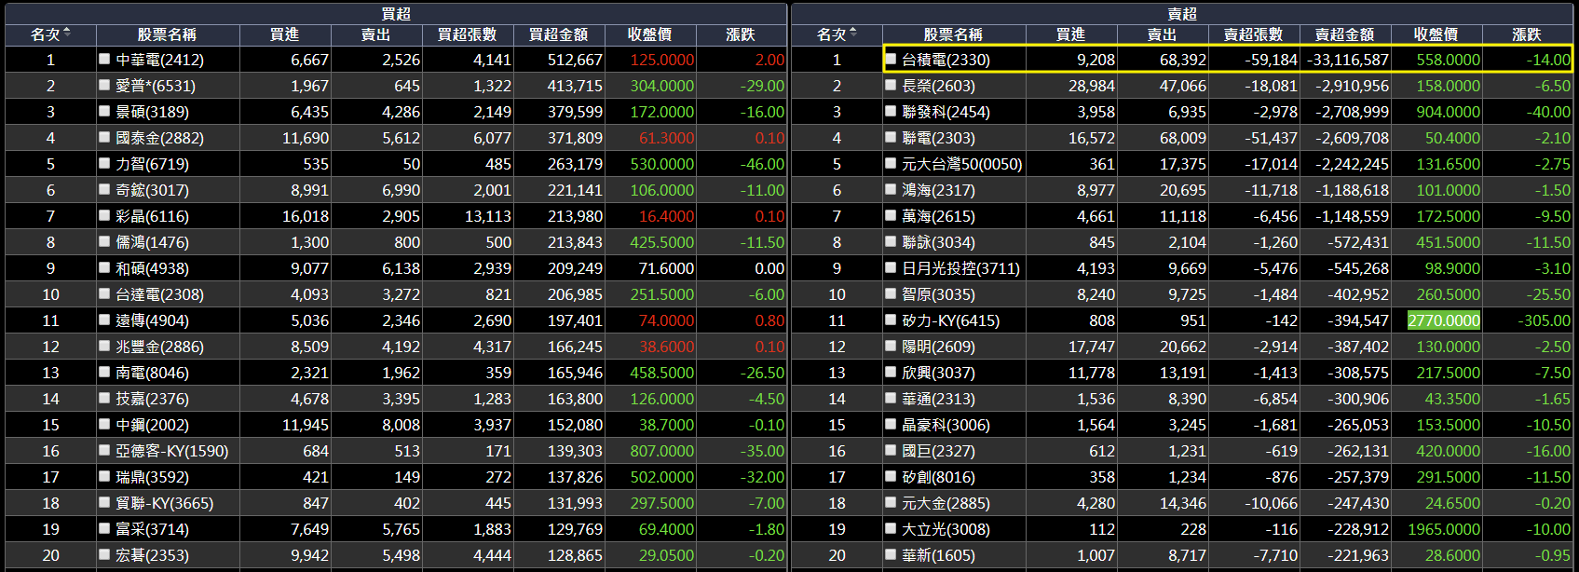
Task: Open stock 萬海(2615)
Action: [x=938, y=216]
